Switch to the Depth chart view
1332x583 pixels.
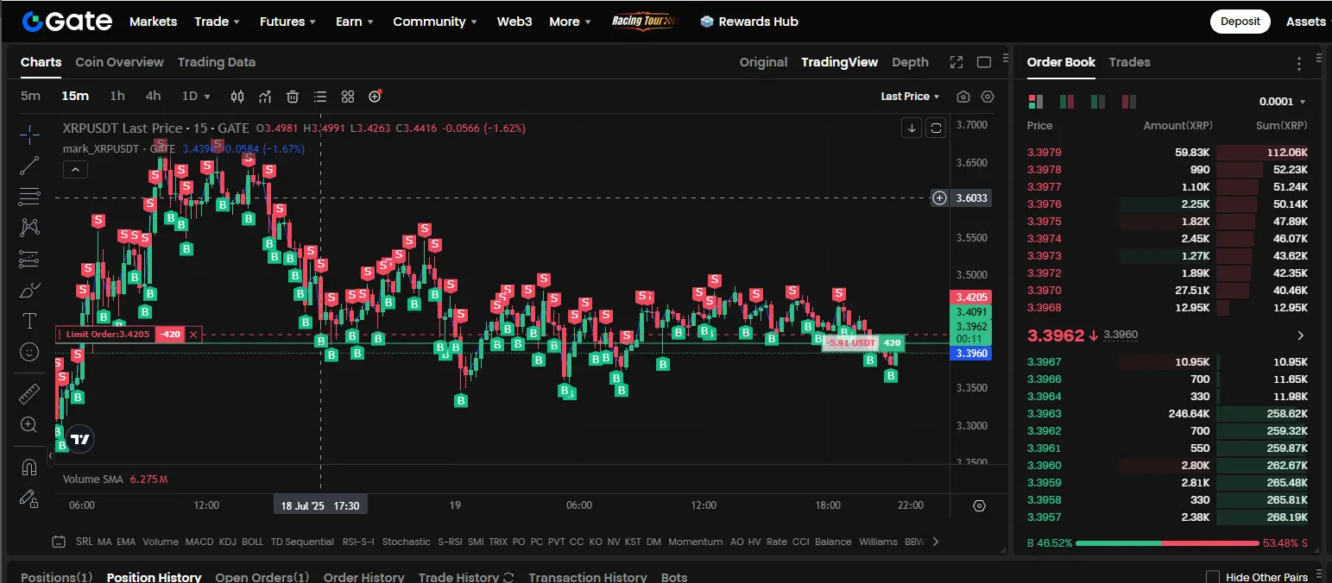coord(910,62)
